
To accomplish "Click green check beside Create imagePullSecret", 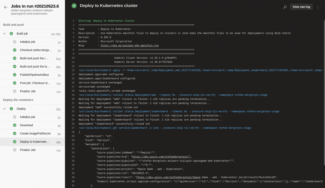I will 15,134.
